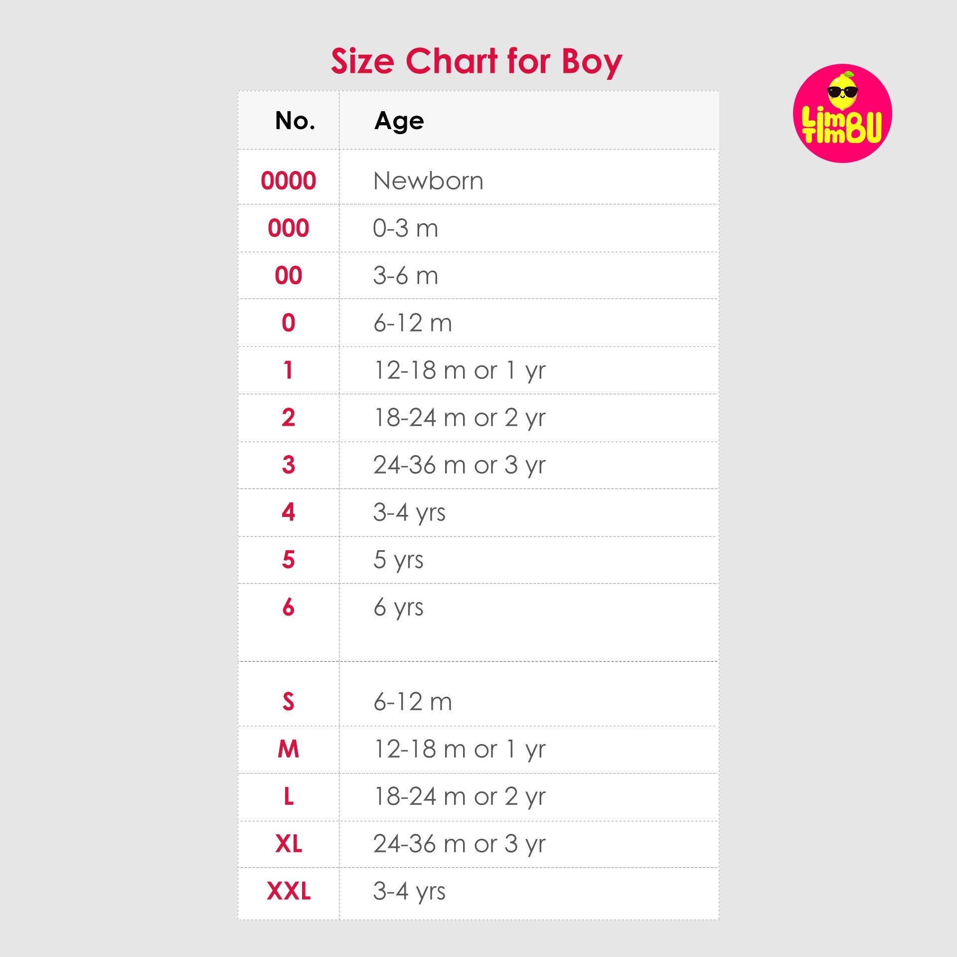Click the 0-3 m age entry
This screenshot has width=957, height=957.
406,228
